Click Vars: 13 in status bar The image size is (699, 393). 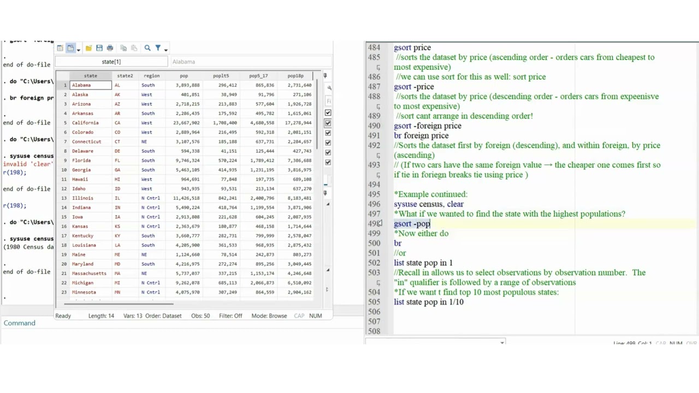133,315
